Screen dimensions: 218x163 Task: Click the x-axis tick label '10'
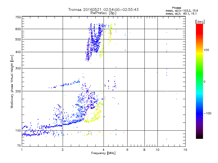158,150
